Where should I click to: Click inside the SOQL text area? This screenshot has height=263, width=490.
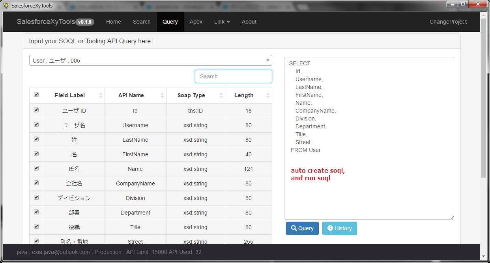[369, 138]
